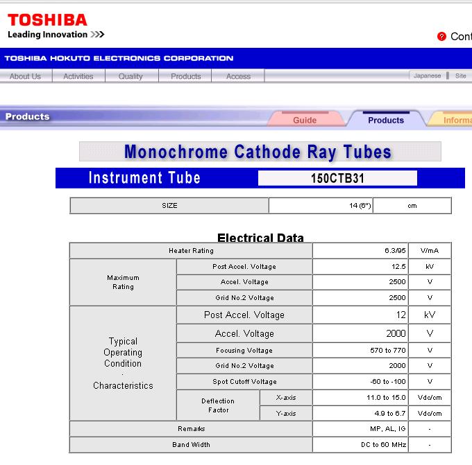Image resolution: width=472 pixels, height=465 pixels.
Task: Open the Quality menu item
Action: [x=130, y=76]
